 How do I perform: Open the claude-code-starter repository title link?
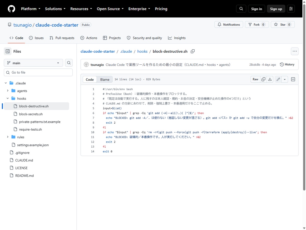point(57,25)
